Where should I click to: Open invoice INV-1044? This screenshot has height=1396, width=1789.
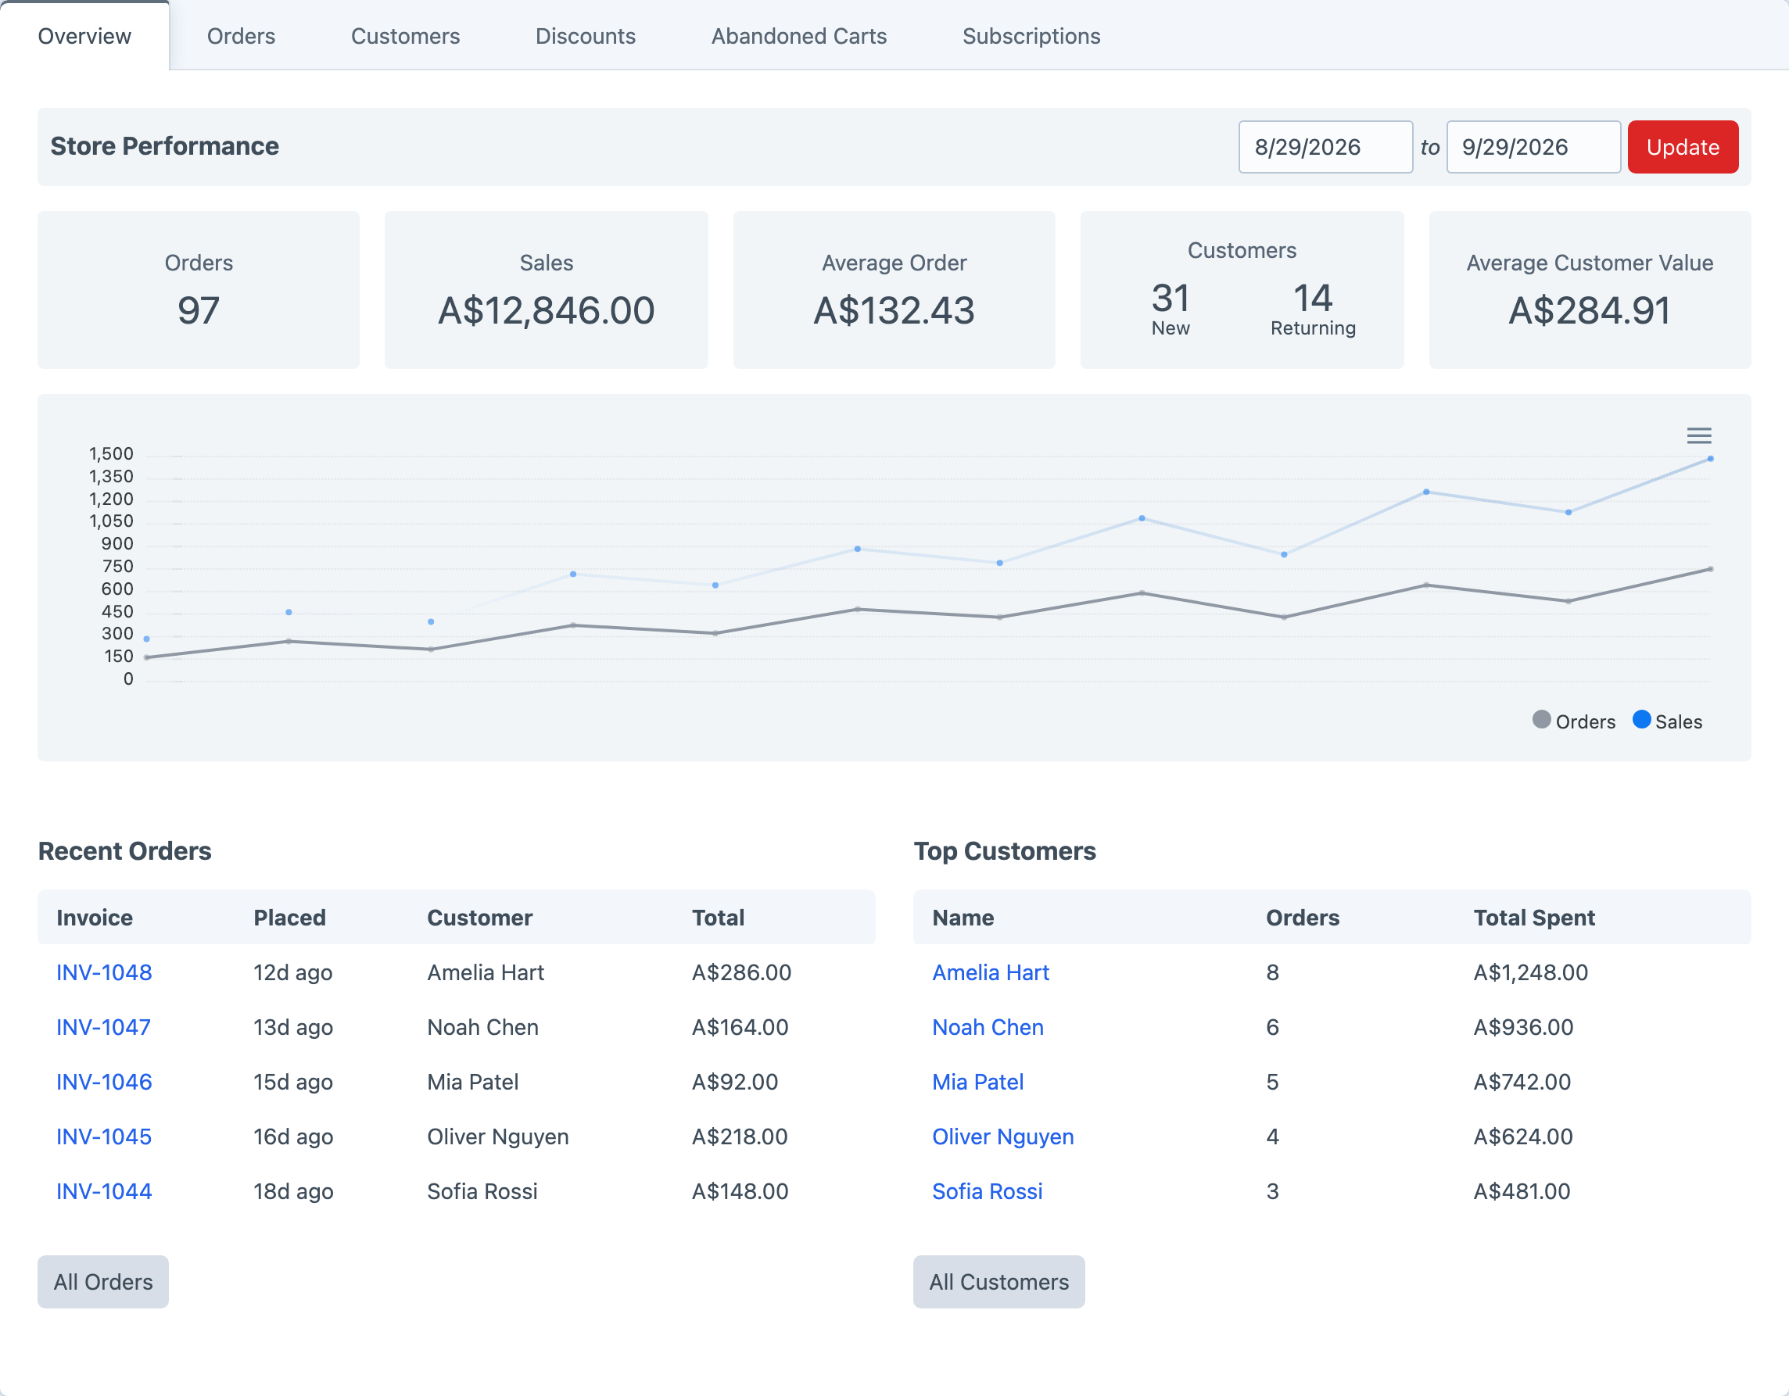(x=104, y=1191)
